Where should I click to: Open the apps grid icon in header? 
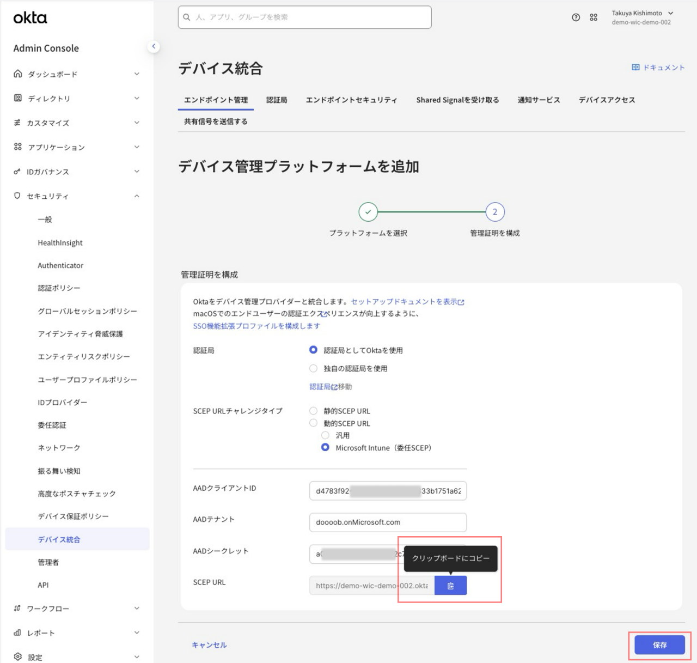[594, 17]
